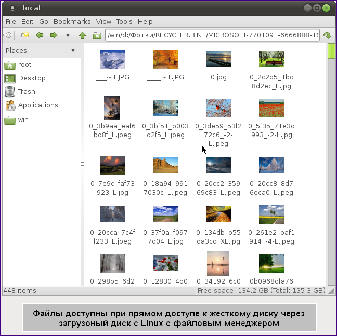Viewport: 337px width, 336px height.
Task: Click the key icon at toolbar start
Action: coord(8,35)
